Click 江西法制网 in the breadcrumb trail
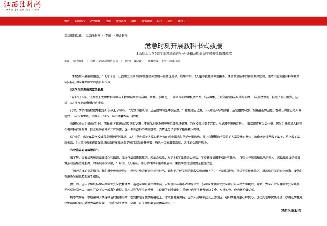 (93, 35)
